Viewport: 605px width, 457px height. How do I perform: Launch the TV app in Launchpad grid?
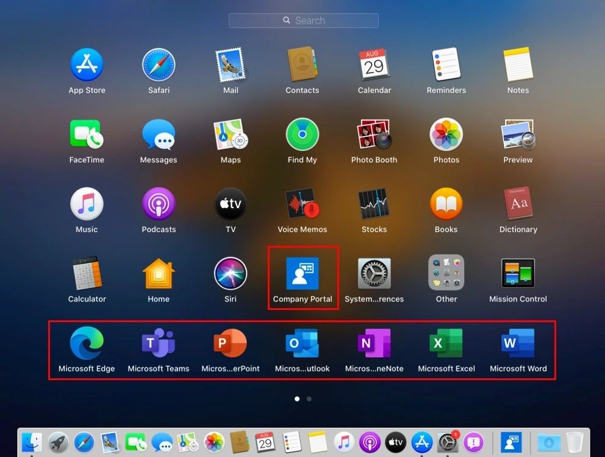[x=231, y=204]
